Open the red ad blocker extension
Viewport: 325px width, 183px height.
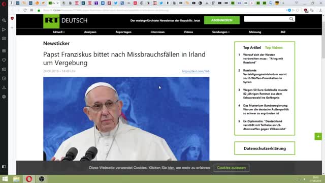306,10
